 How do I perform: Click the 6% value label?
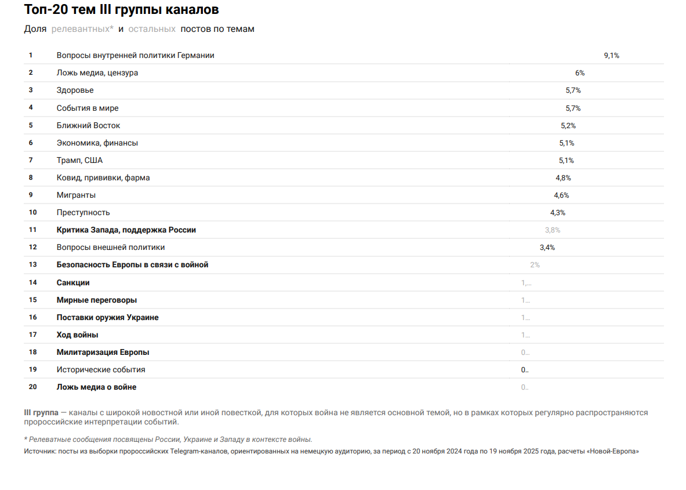[580, 73]
